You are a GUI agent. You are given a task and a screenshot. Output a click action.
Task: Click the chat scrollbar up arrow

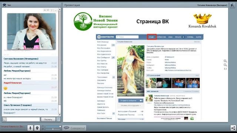pos(60,9)
